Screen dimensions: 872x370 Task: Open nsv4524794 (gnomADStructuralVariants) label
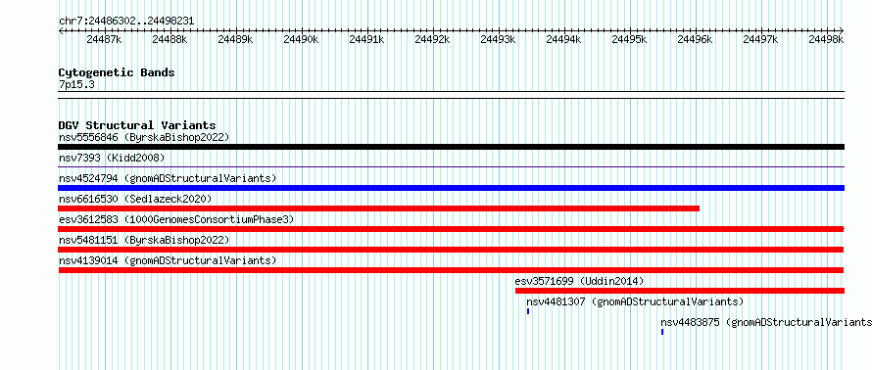168,178
